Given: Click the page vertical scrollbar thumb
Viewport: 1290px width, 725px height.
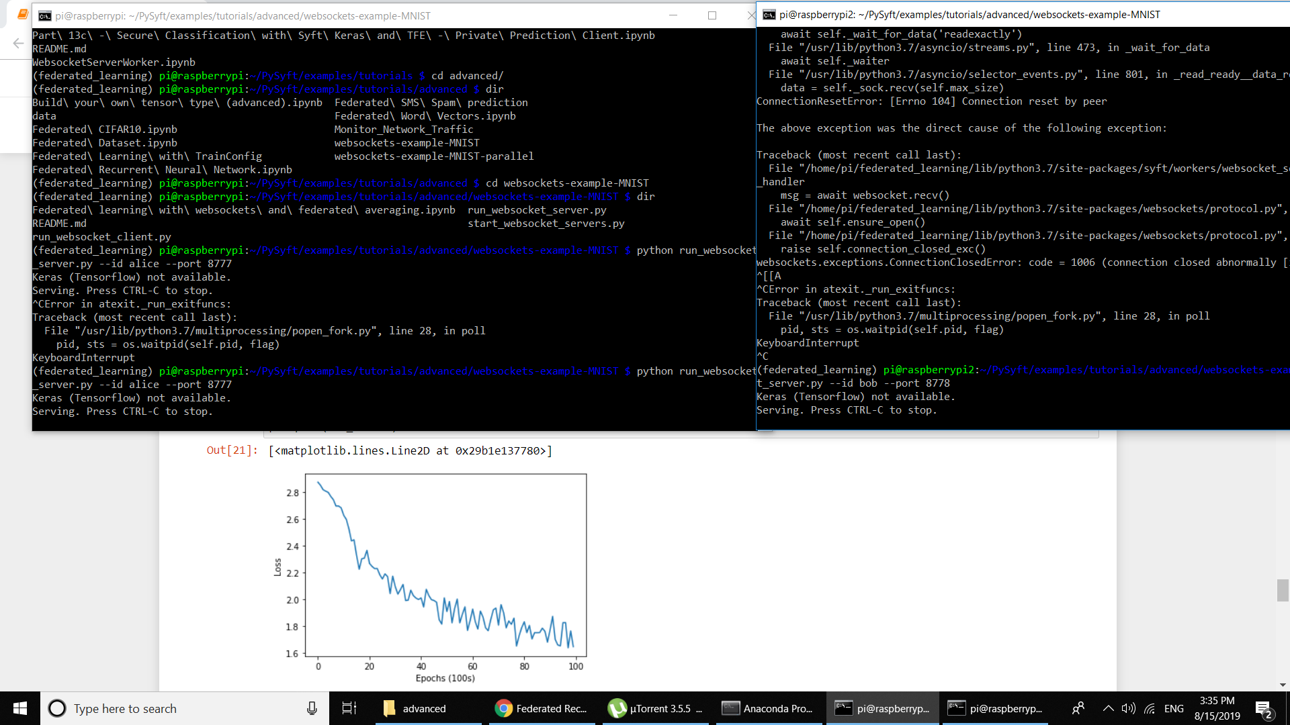Looking at the screenshot, I should pyautogui.click(x=1283, y=590).
